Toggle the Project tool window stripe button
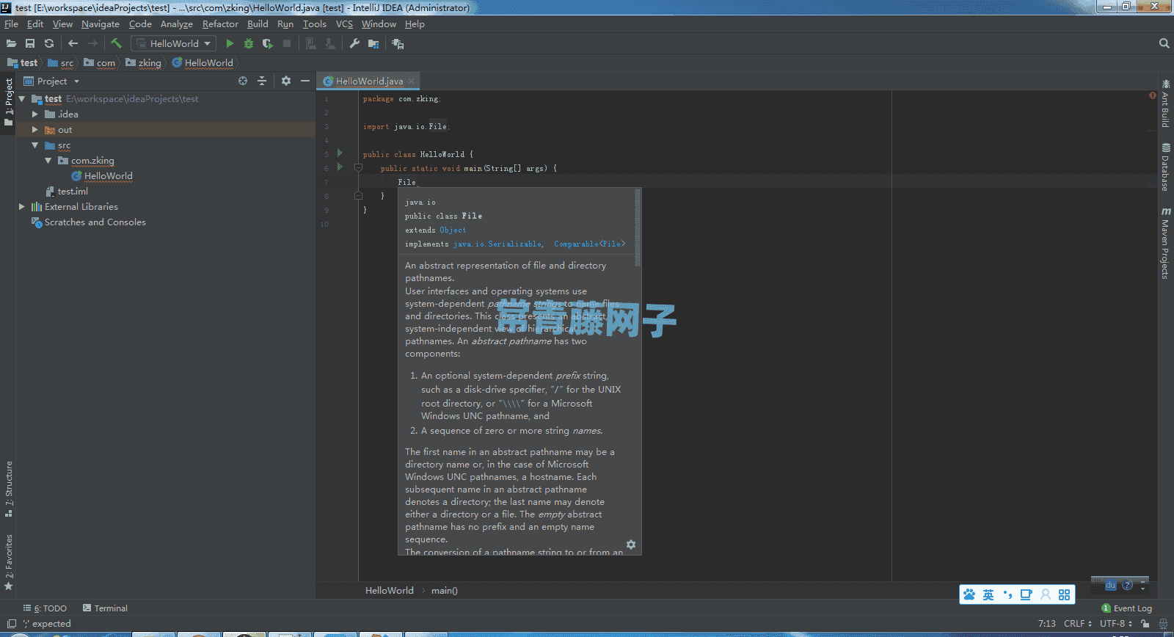 (x=9, y=102)
